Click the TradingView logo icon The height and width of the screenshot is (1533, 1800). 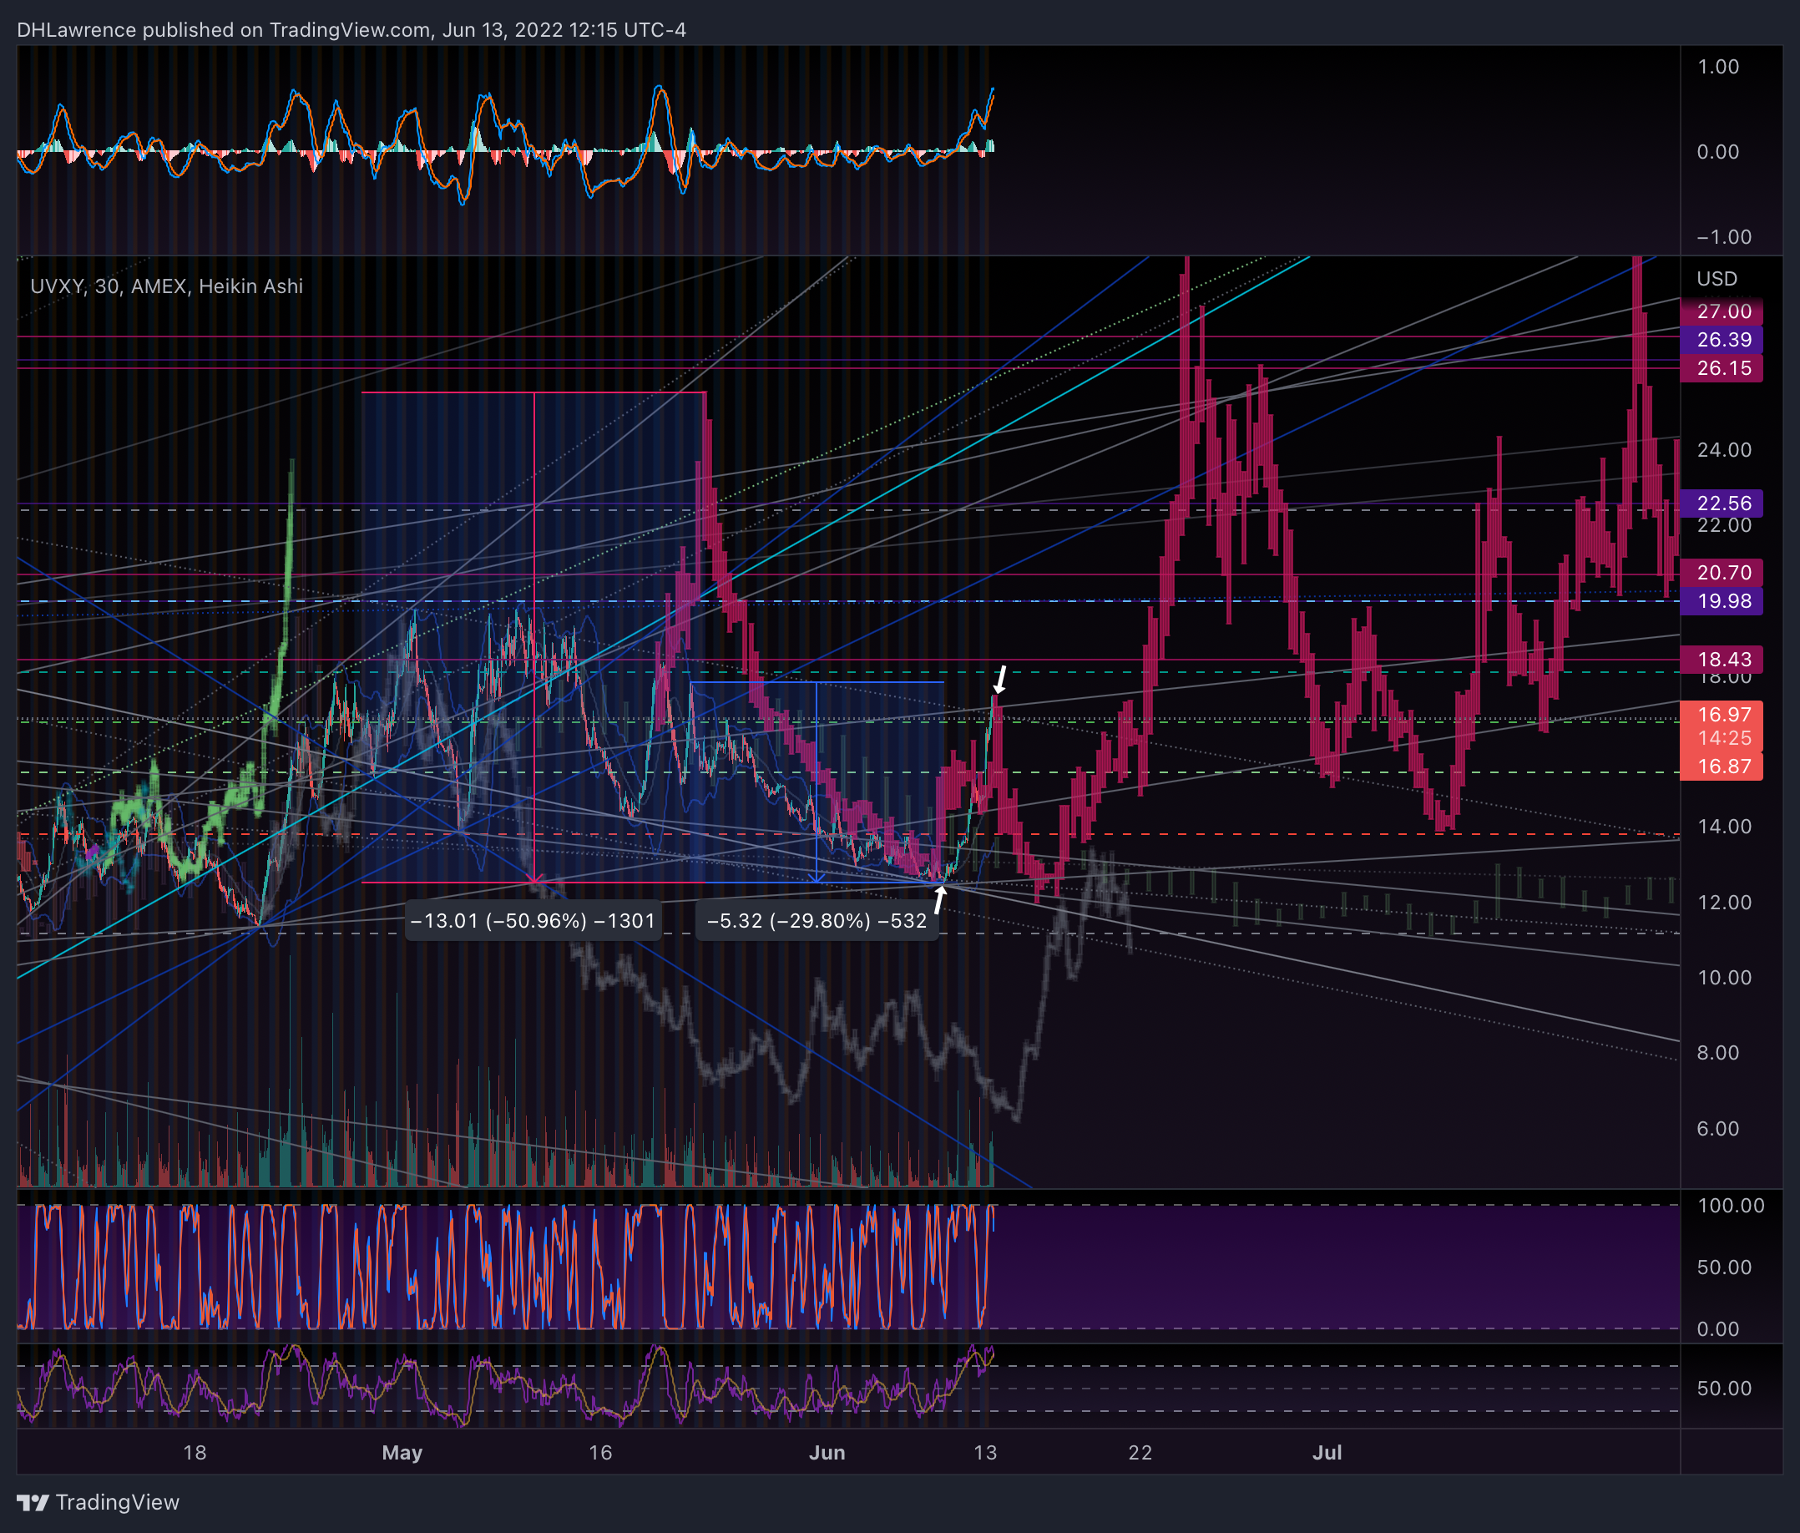(x=33, y=1503)
